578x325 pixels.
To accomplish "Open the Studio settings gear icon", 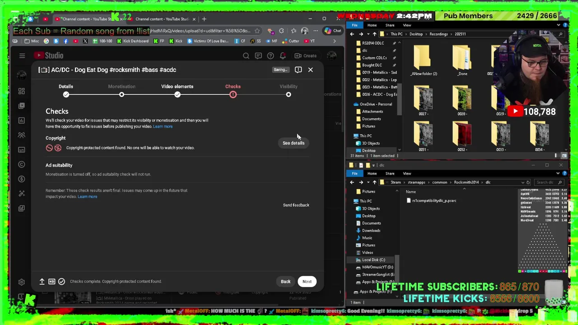I will (x=21, y=282).
